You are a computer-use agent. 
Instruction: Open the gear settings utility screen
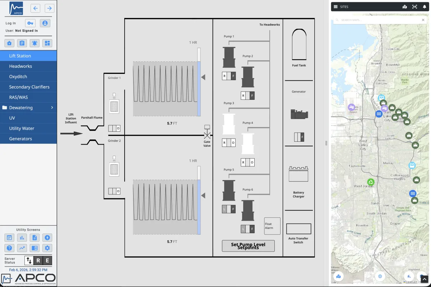(x=47, y=248)
